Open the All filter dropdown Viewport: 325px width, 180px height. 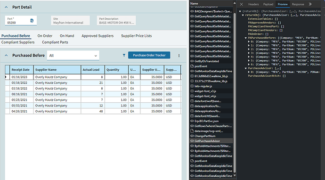73,56
